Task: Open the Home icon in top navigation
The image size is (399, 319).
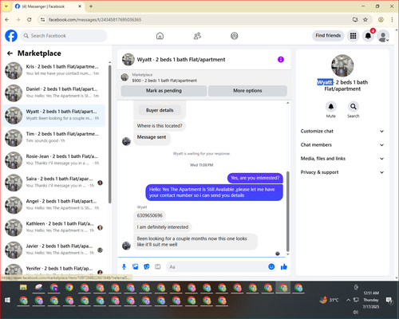Action: tap(160, 36)
